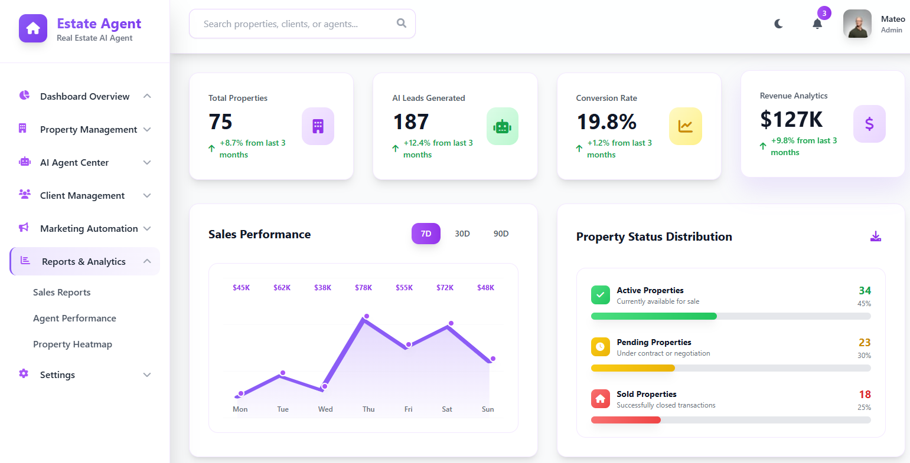Viewport: 910px width, 463px height.
Task: Toggle dark mode with the moon icon
Action: (778, 24)
